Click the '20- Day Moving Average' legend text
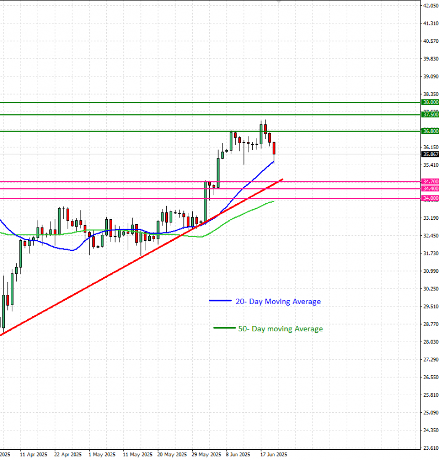Screen dimensions: 439x460 [278, 302]
